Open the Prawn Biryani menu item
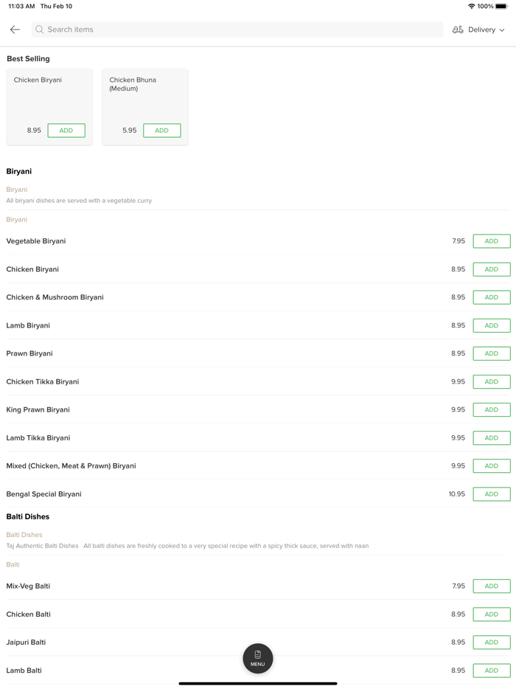The width and height of the screenshot is (516, 689). 29,353
